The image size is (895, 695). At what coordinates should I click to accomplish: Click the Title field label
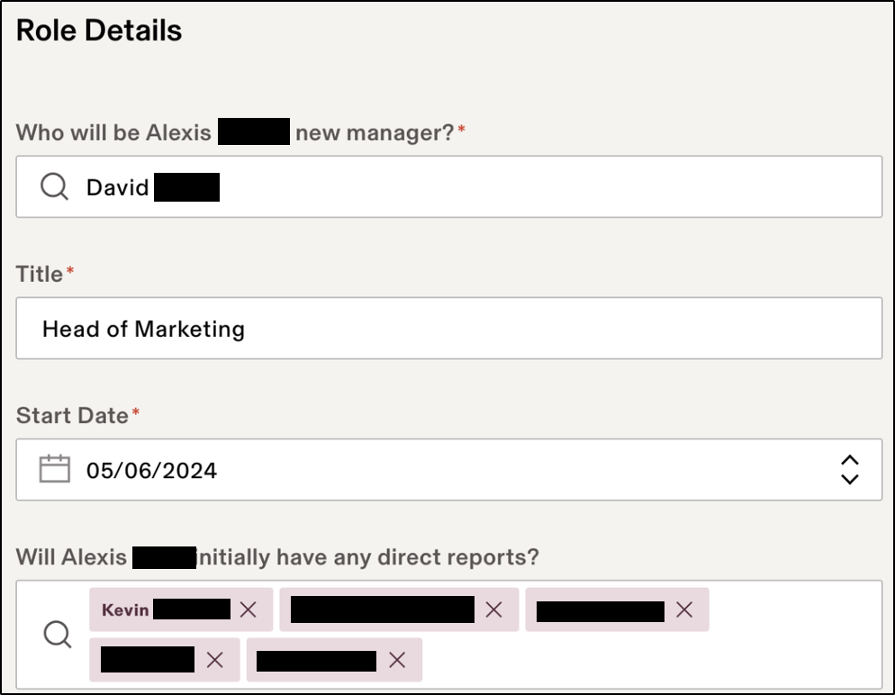coord(40,274)
